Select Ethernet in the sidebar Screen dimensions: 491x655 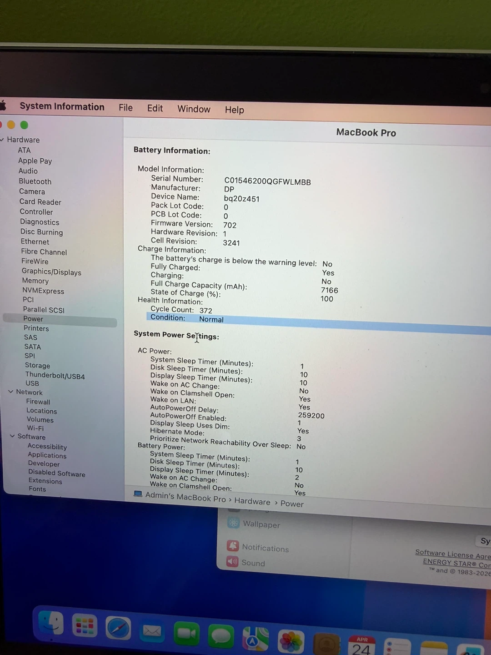coord(35,242)
